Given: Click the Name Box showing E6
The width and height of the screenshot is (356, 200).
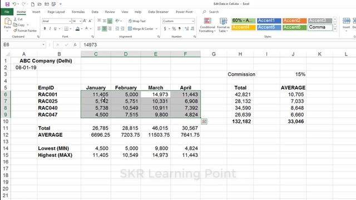Looking at the screenshot, I should pyautogui.click(x=22, y=44).
